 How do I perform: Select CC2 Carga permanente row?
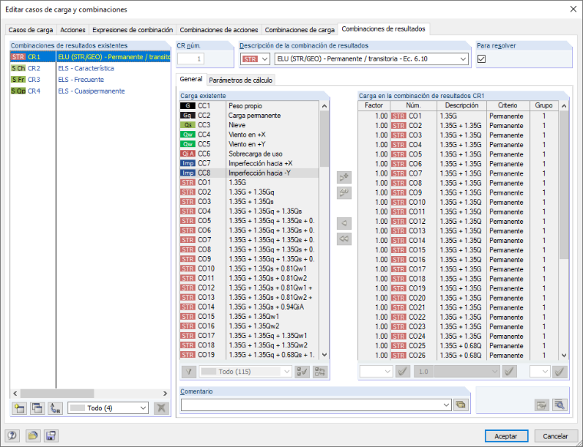(249, 116)
